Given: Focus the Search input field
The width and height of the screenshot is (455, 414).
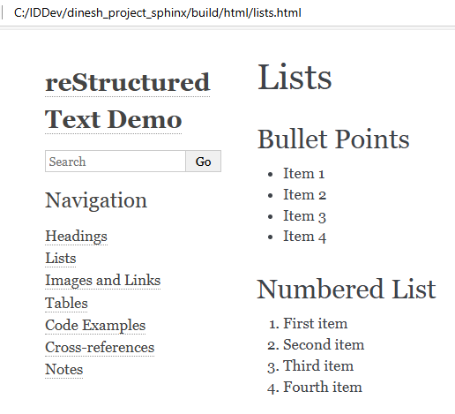Looking at the screenshot, I should pos(116,162).
